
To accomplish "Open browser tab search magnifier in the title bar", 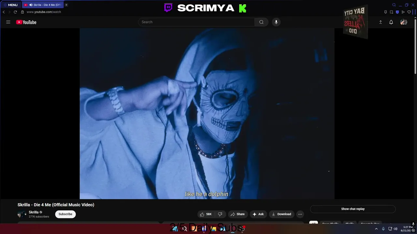I will [394, 5].
